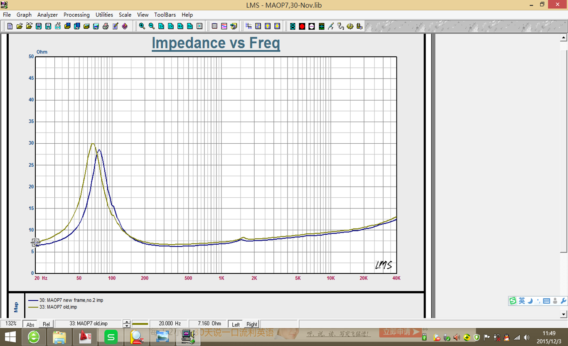
Task: Click the olive curve color swatch
Action: [140, 324]
